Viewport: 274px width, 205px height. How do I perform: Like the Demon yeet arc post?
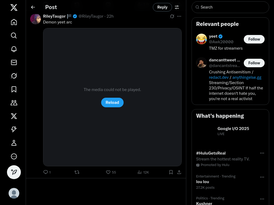point(108,172)
